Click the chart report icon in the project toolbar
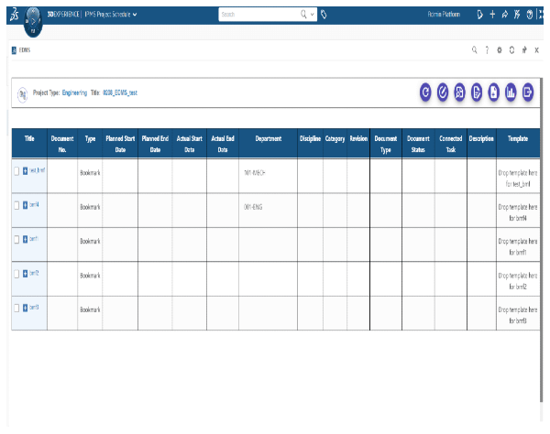The height and width of the screenshot is (434, 550). [511, 91]
